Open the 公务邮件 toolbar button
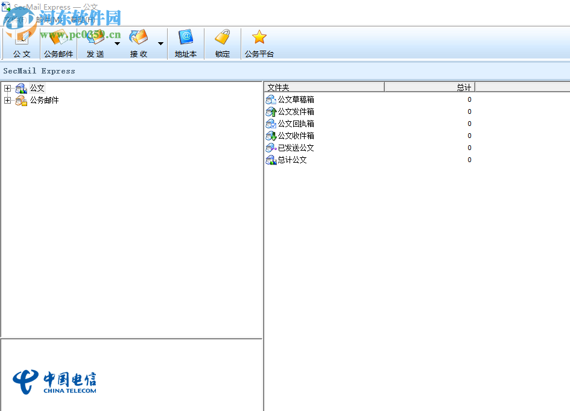 tap(59, 43)
